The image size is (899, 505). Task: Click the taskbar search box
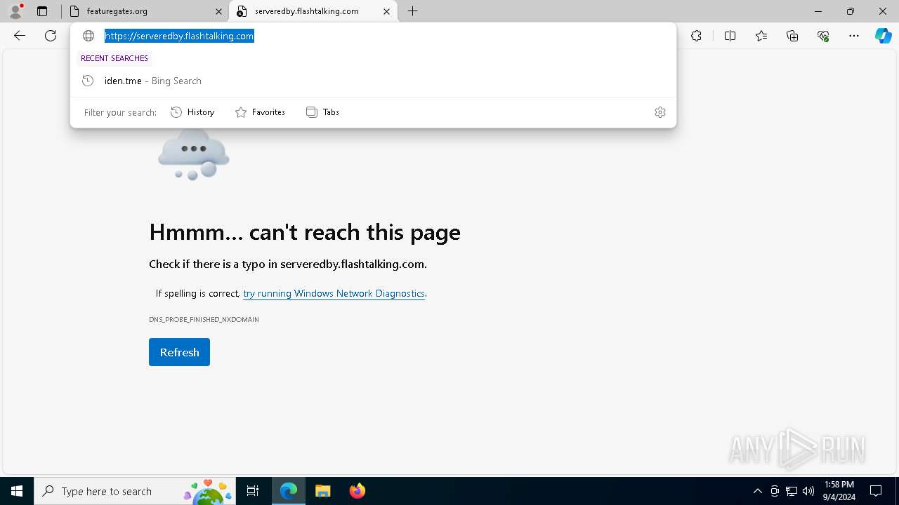(x=135, y=491)
